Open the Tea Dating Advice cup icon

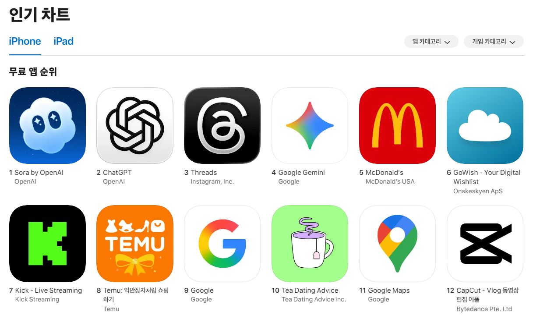click(x=310, y=243)
